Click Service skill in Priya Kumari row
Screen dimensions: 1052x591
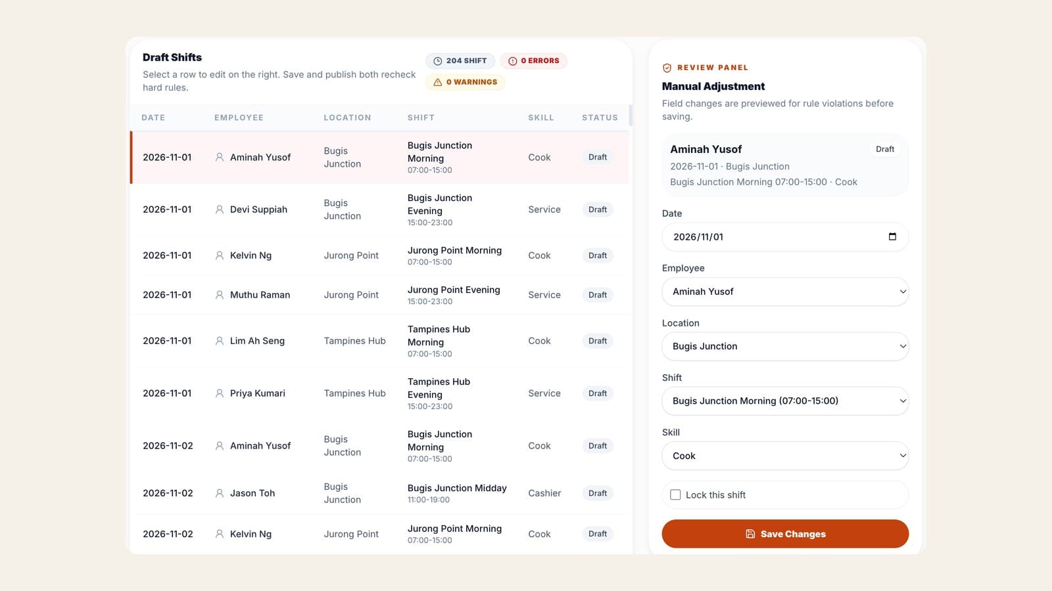tap(544, 393)
